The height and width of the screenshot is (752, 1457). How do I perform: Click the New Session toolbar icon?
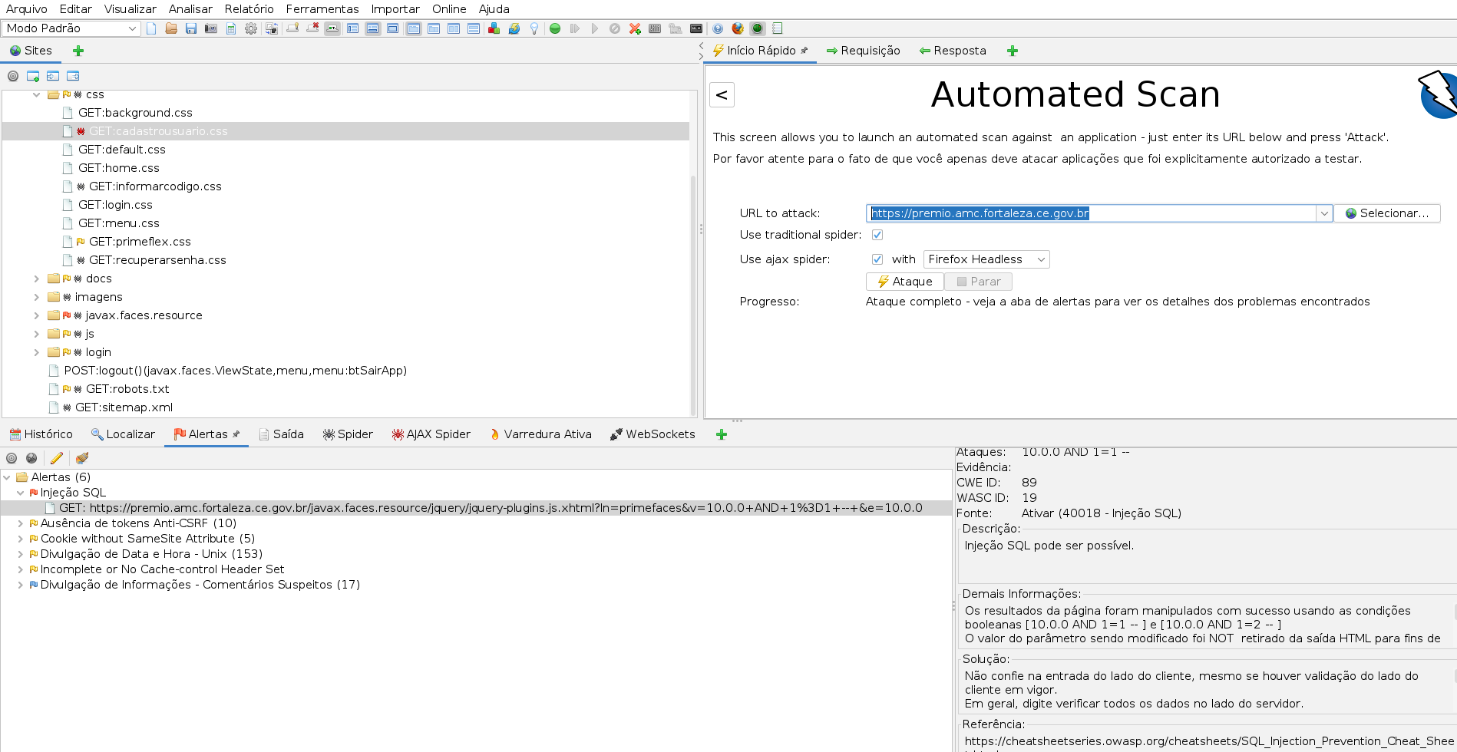151,28
